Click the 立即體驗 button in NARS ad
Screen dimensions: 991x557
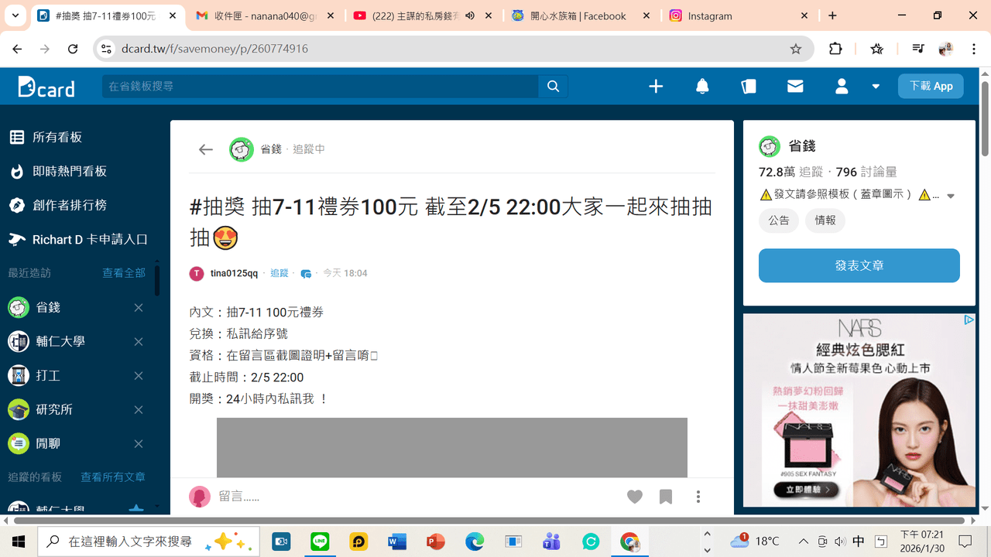tap(807, 490)
